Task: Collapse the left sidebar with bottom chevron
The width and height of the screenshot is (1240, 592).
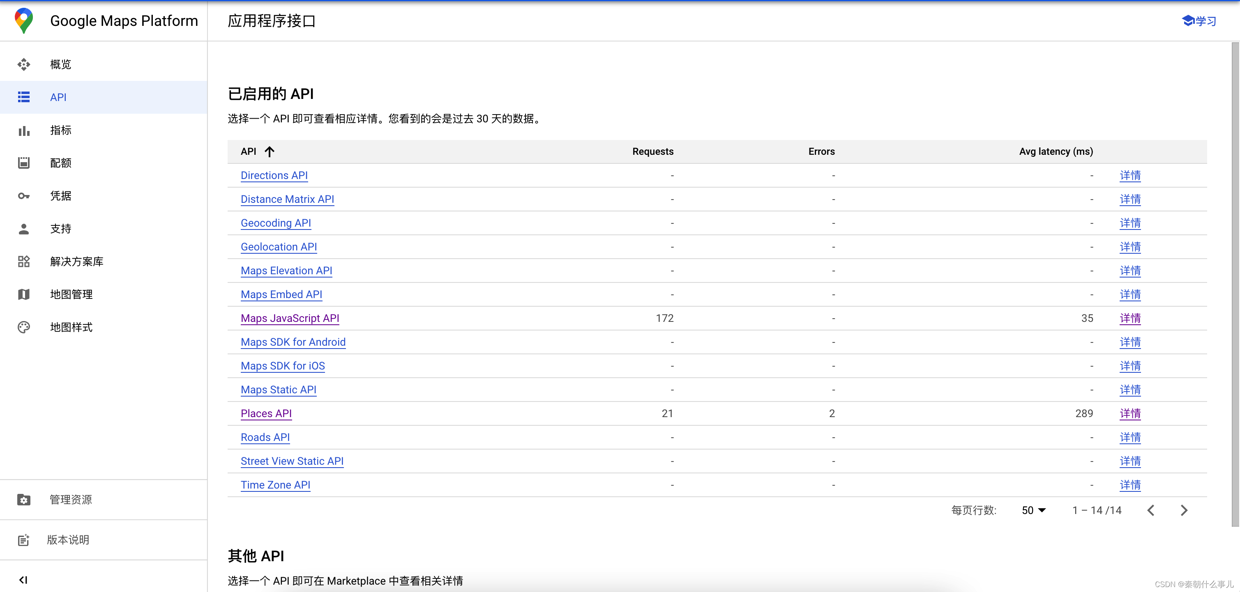Action: 23,580
